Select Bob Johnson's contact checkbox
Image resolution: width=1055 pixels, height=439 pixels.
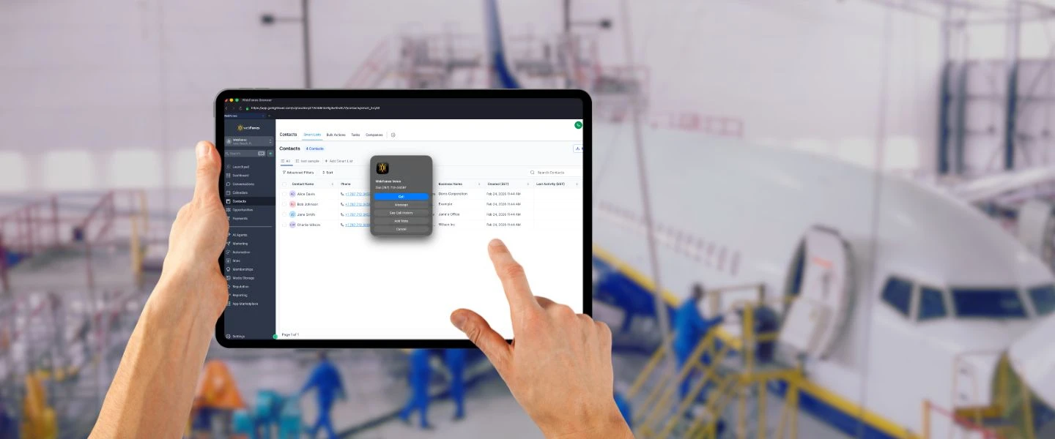[283, 204]
